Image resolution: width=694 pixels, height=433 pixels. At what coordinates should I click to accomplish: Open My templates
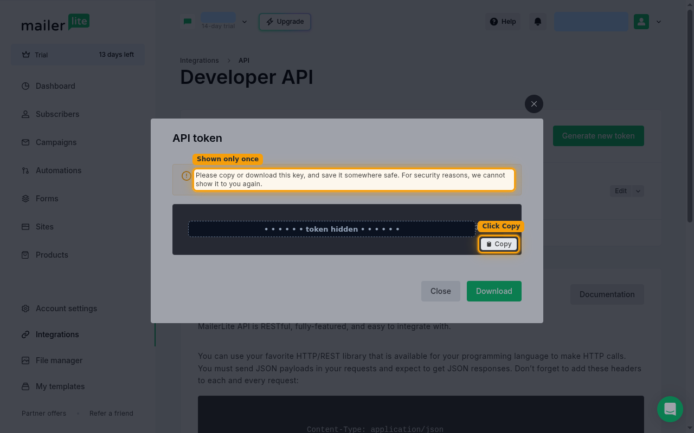click(x=60, y=386)
